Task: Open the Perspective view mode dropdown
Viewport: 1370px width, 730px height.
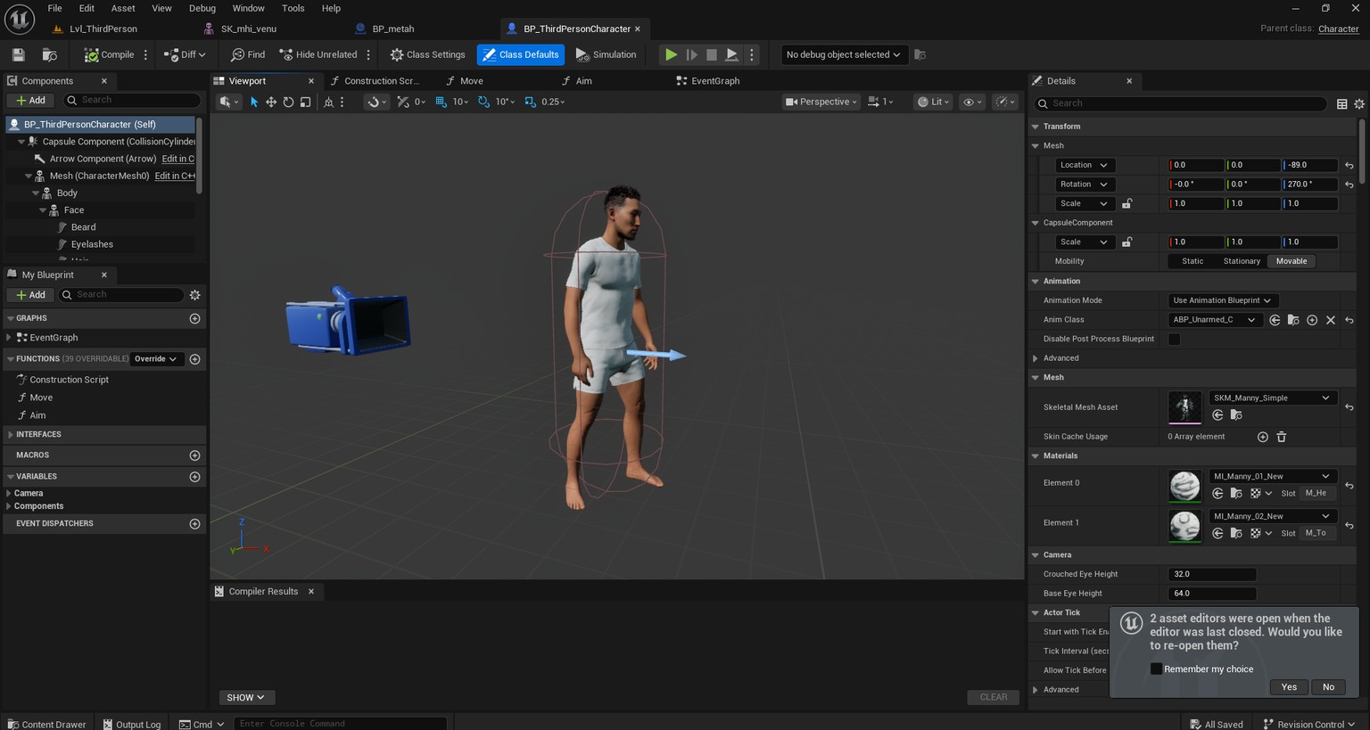Action: (821, 102)
